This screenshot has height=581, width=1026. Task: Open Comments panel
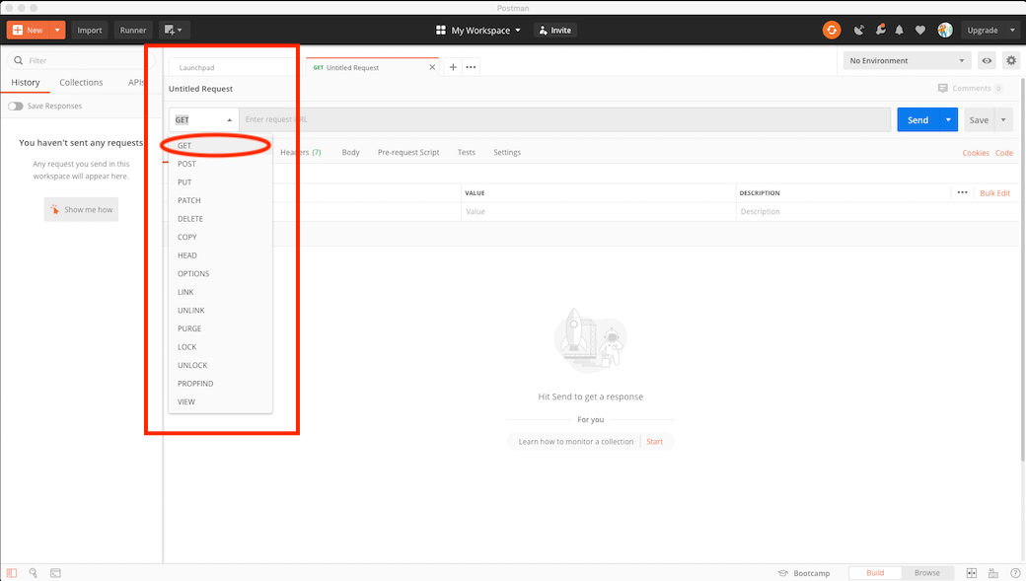(x=970, y=89)
